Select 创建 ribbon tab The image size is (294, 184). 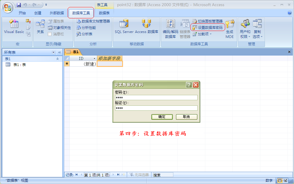pos(38,13)
